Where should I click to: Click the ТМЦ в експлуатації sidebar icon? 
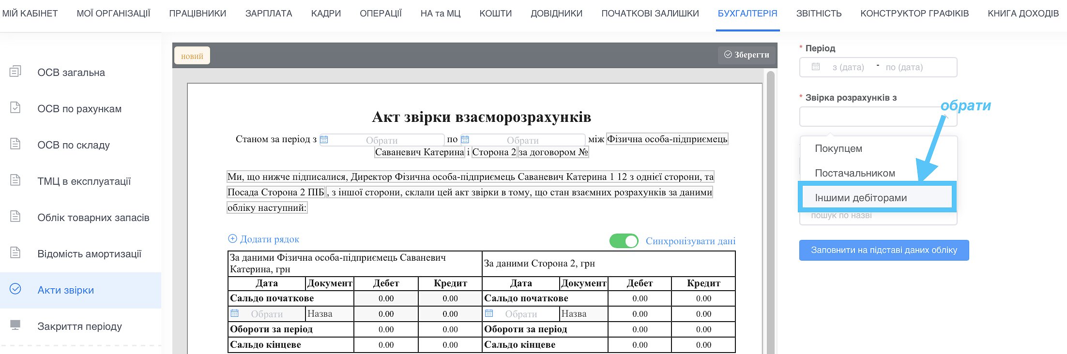point(15,180)
